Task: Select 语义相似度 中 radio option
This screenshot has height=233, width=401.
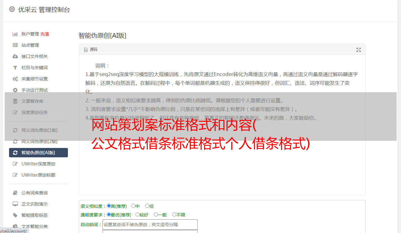Action: [133, 206]
